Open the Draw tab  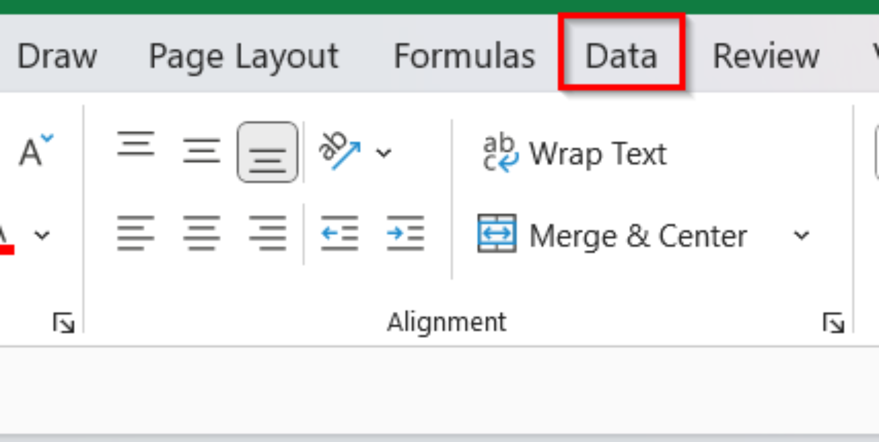click(x=57, y=56)
